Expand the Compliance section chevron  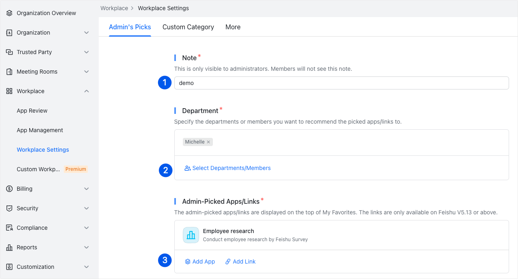point(87,228)
